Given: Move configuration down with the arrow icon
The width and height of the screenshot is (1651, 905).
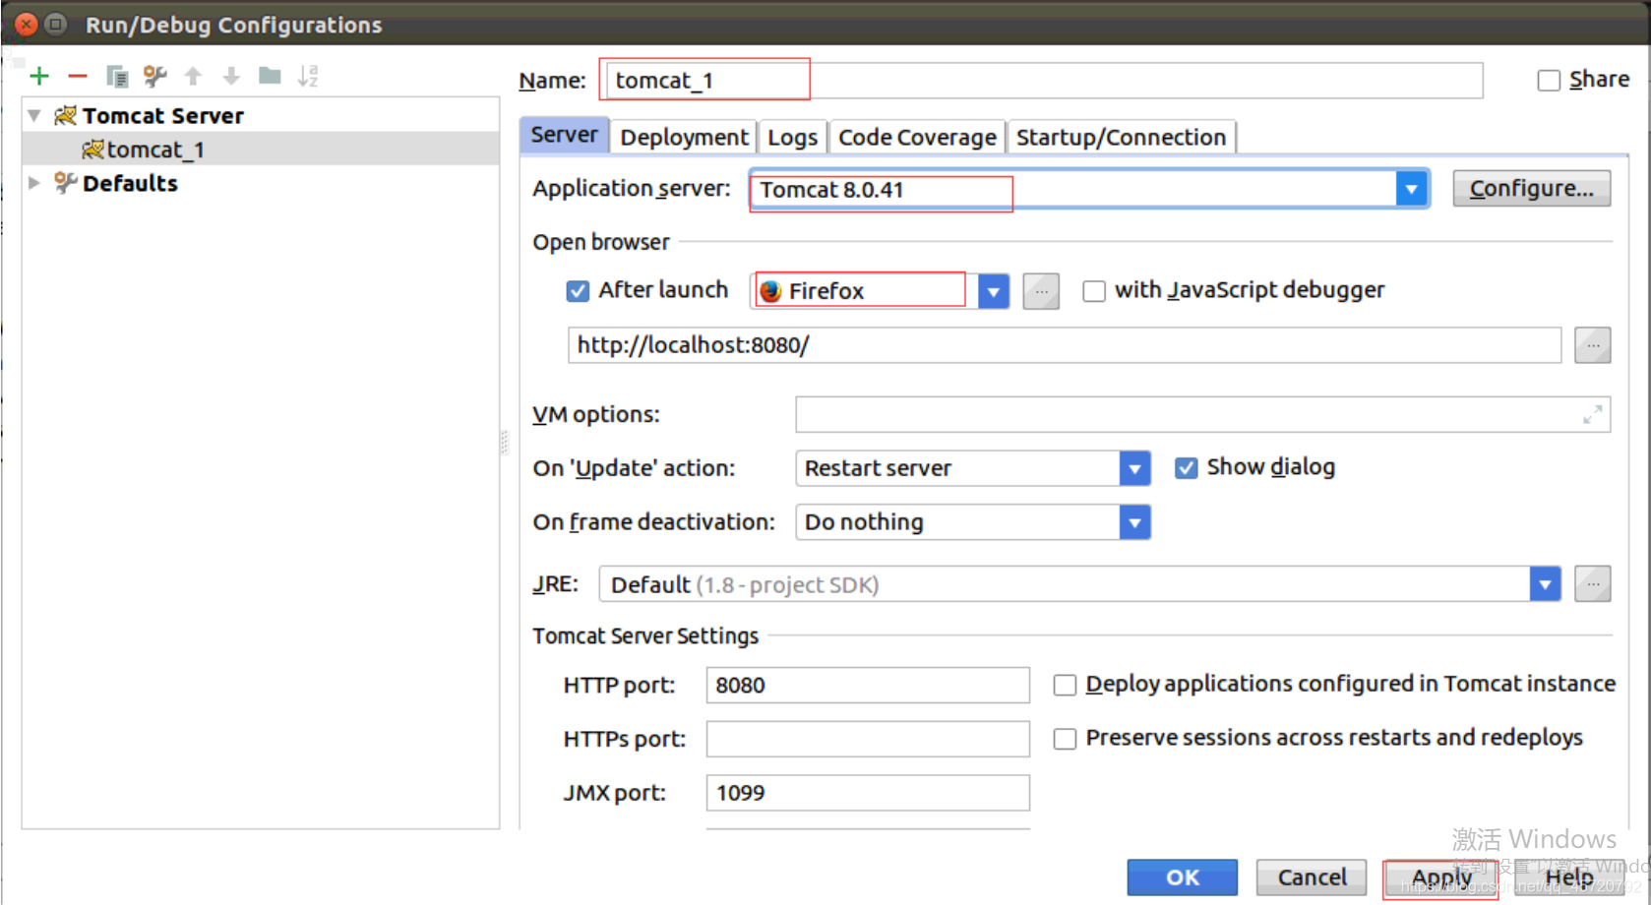Looking at the screenshot, I should coord(231,76).
